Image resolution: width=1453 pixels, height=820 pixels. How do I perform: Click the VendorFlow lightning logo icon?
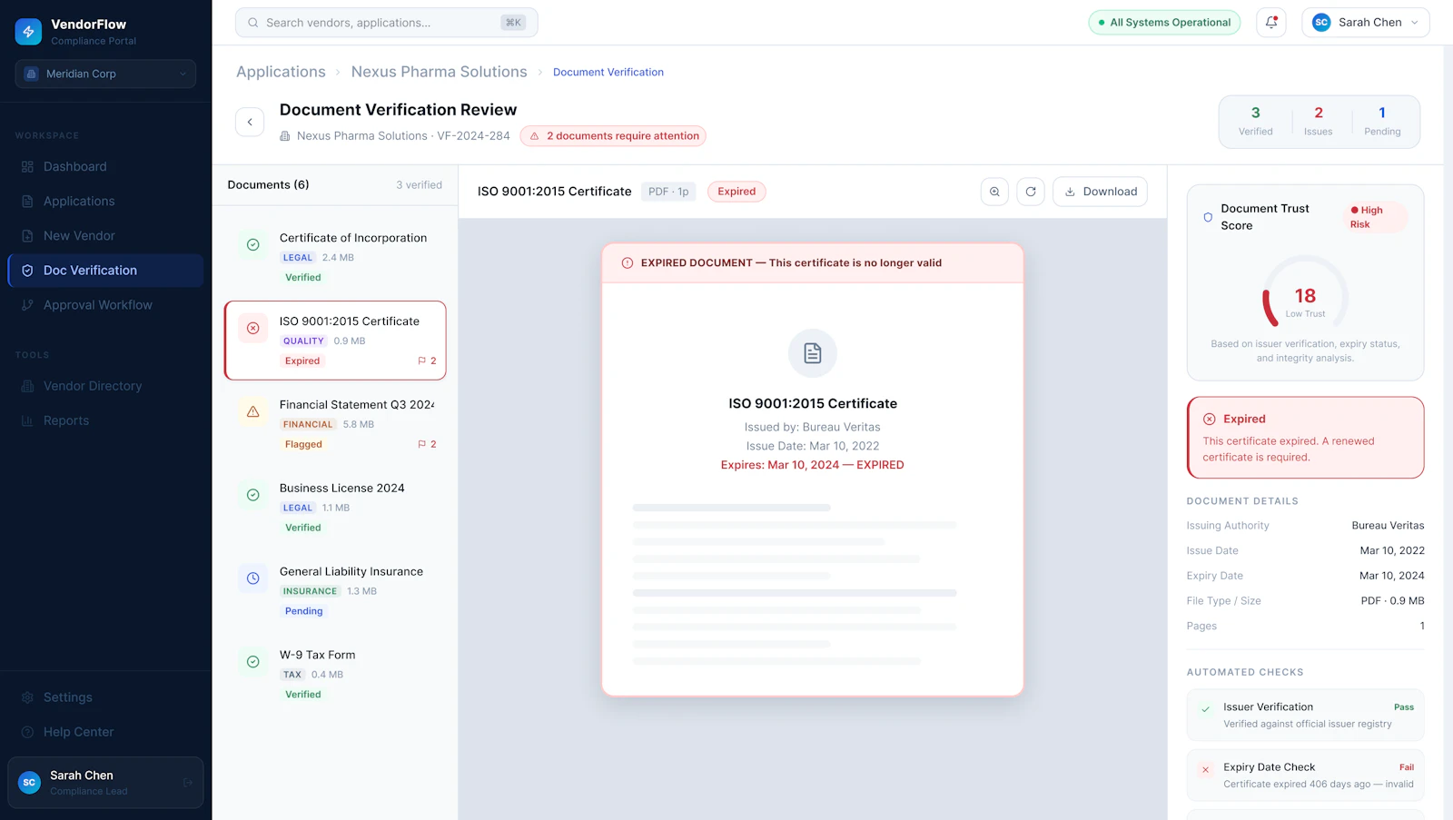pyautogui.click(x=28, y=32)
